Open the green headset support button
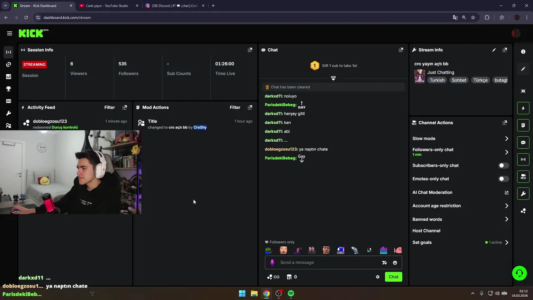The height and width of the screenshot is (300, 533). [x=519, y=273]
